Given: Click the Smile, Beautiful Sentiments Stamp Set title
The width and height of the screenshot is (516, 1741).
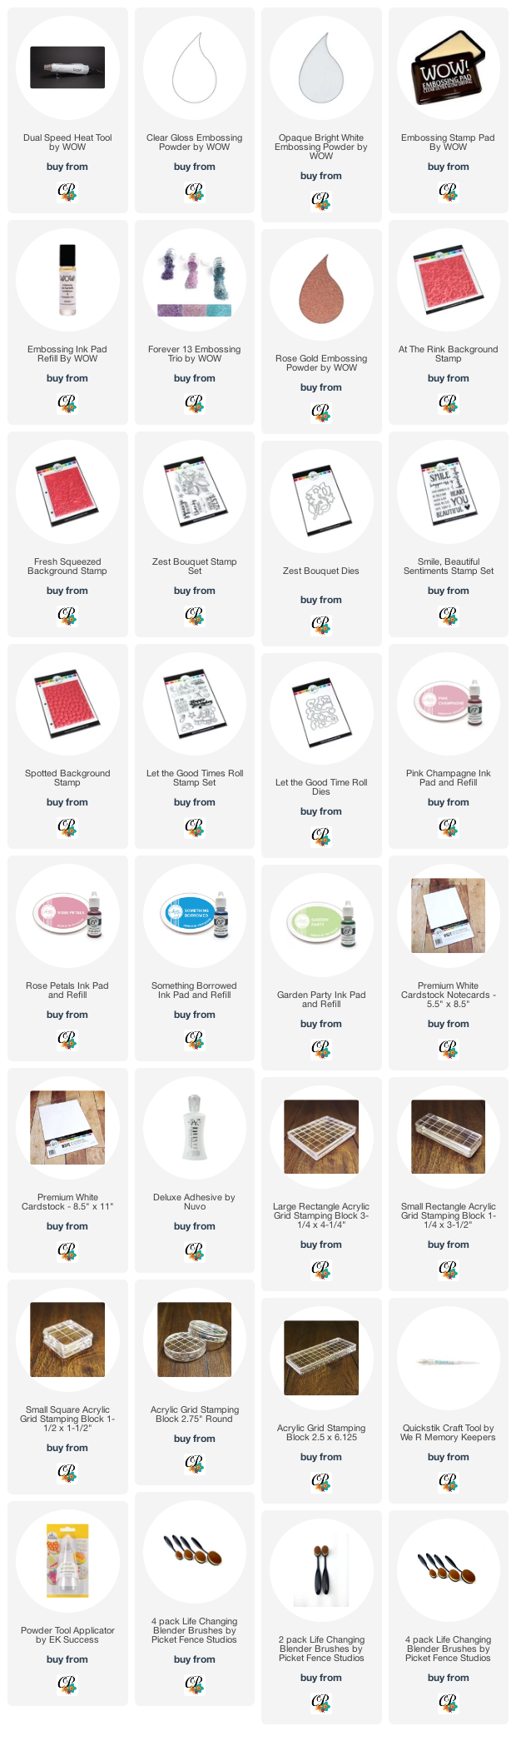Looking at the screenshot, I should click(448, 566).
